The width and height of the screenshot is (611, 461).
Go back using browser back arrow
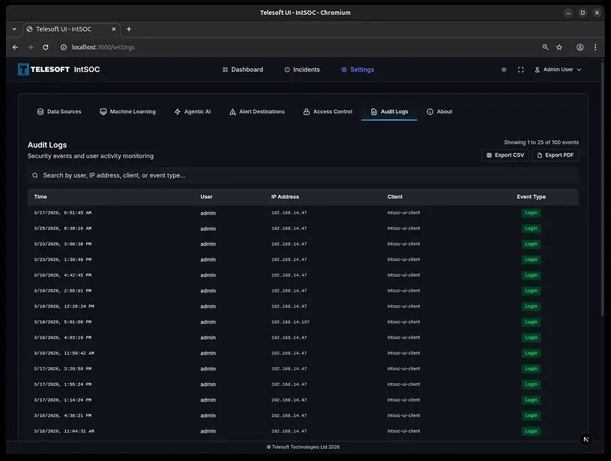click(x=15, y=47)
